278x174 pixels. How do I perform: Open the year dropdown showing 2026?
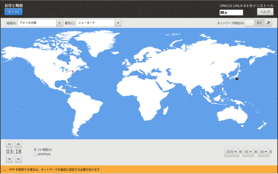pyautogui.click(x=231, y=152)
